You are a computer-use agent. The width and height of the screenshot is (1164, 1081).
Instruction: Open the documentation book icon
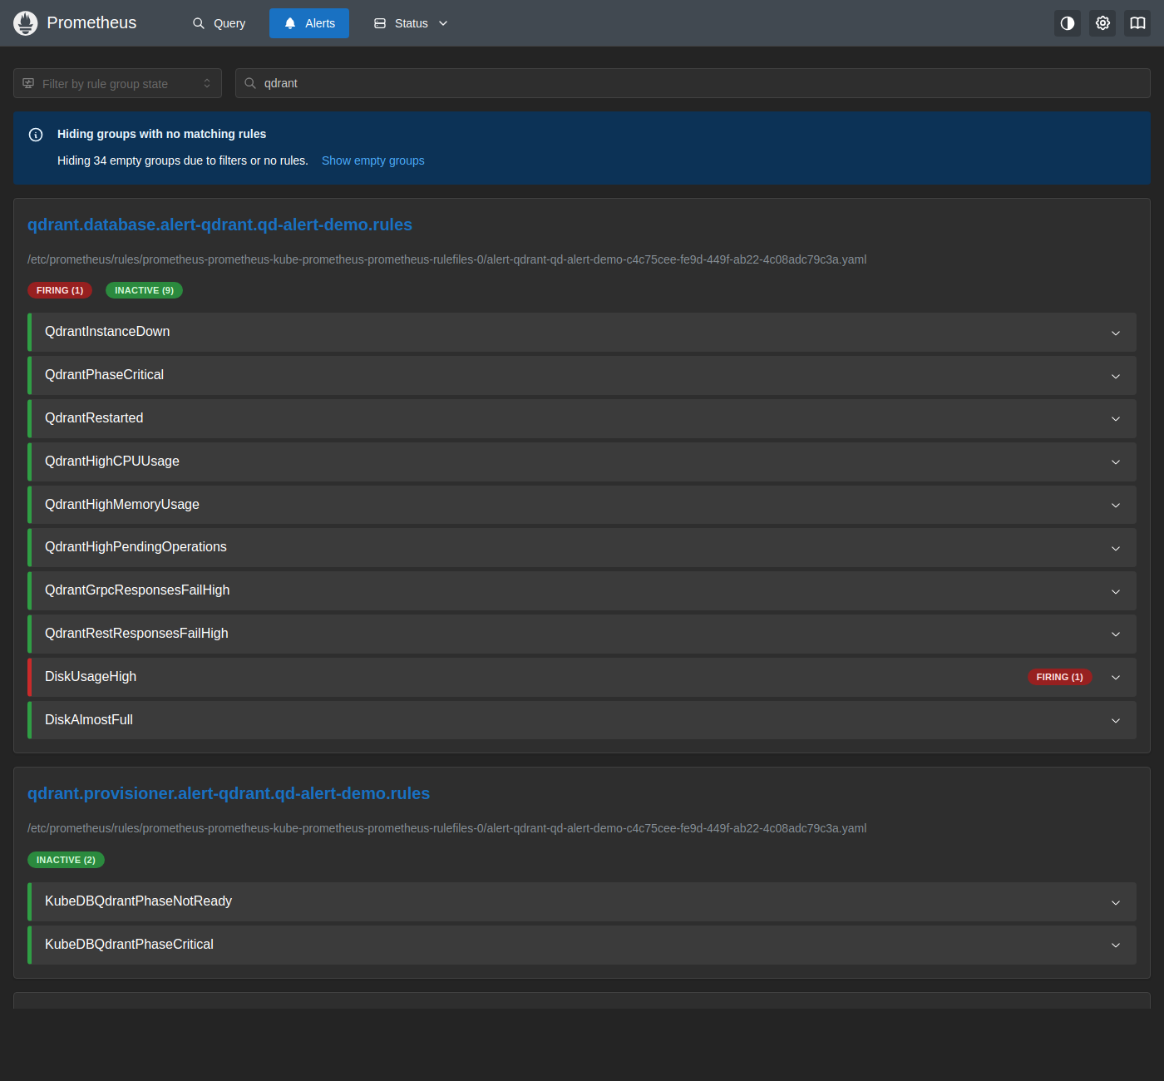pyautogui.click(x=1137, y=23)
